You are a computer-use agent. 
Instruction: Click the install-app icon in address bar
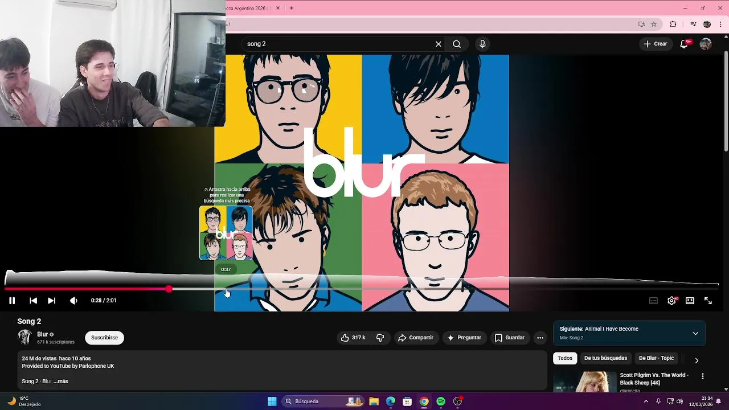click(641, 24)
